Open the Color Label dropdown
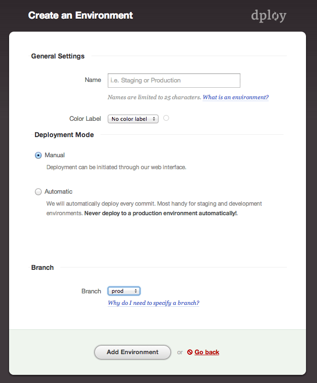The width and height of the screenshot is (317, 383). [x=133, y=119]
